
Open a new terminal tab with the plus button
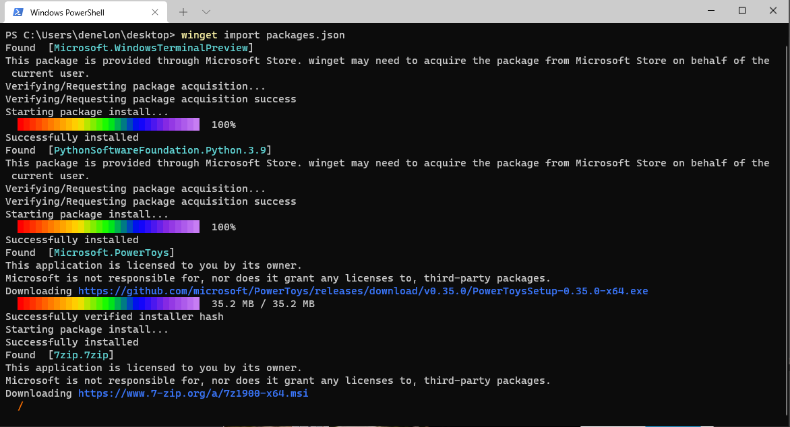pyautogui.click(x=183, y=11)
